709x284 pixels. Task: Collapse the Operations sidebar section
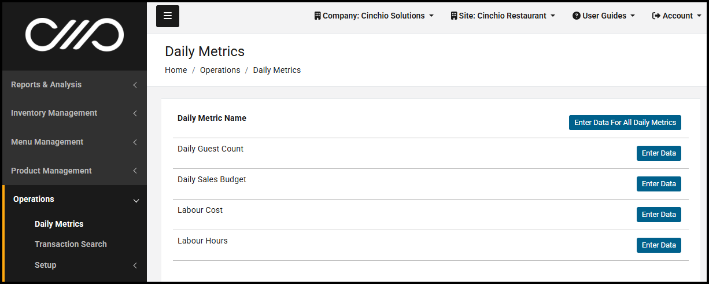74,200
